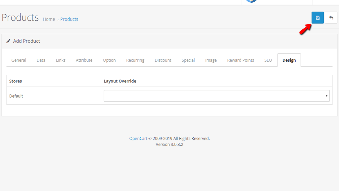Click the Products breadcrumb link

69,19
